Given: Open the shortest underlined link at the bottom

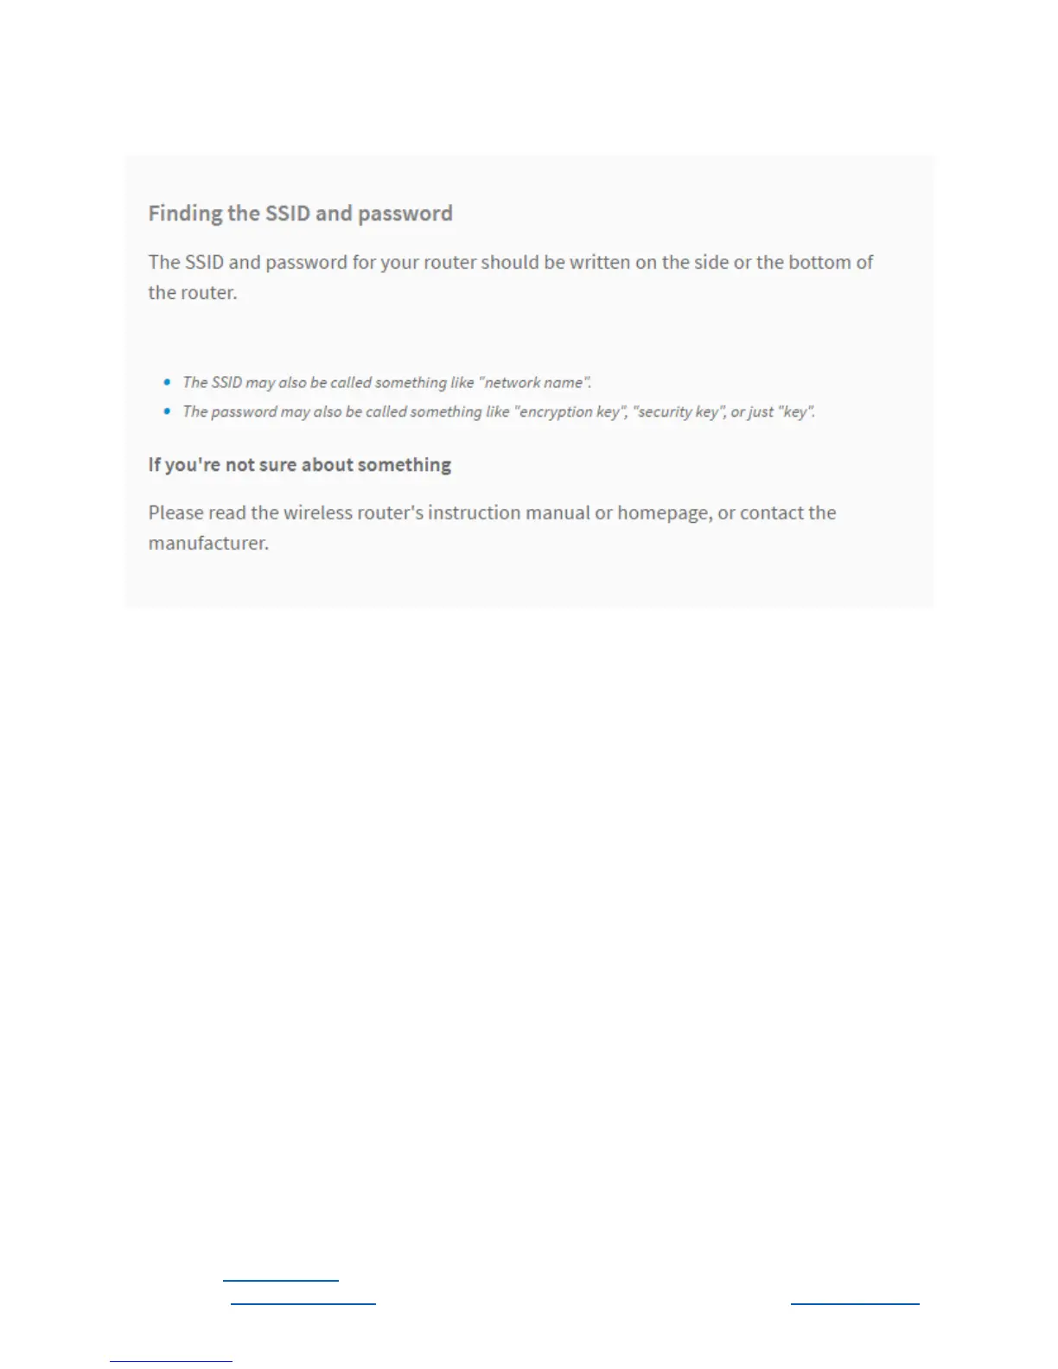Looking at the screenshot, I should (281, 1279).
